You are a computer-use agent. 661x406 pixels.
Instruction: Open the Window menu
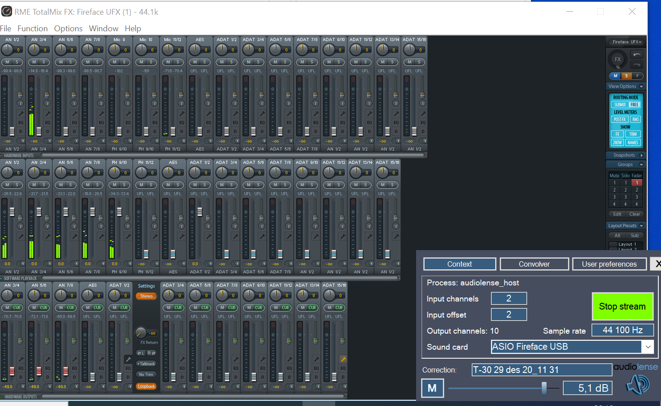[x=104, y=29]
